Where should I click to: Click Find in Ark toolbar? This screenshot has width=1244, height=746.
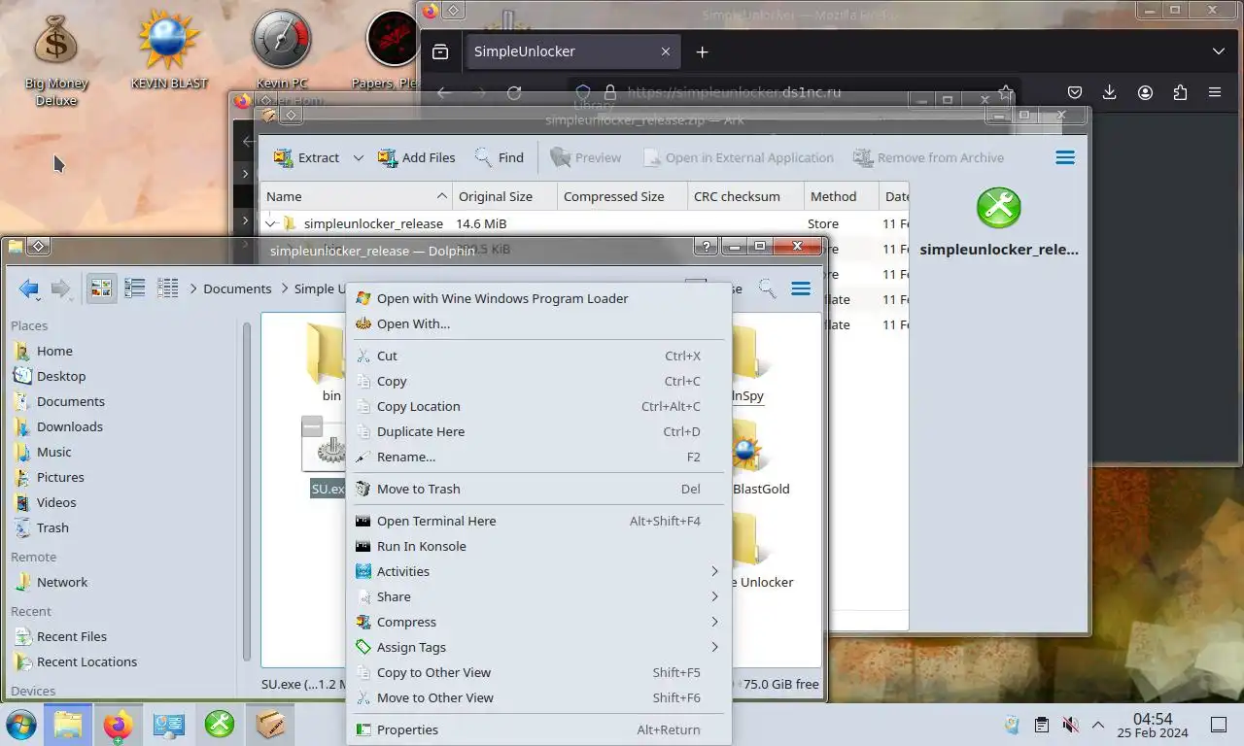click(500, 157)
